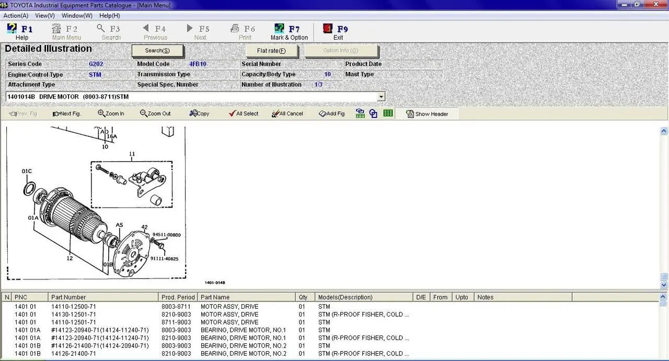669x361 pixels.
Task: Toggle Show Header display
Action: pos(426,113)
